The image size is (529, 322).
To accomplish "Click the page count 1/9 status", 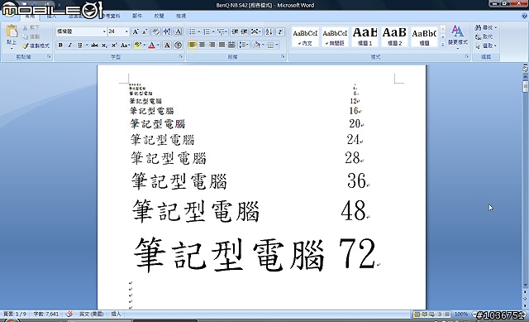I will point(15,314).
